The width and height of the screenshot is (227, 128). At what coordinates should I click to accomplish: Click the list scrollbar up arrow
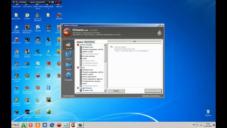[x=105, y=45]
